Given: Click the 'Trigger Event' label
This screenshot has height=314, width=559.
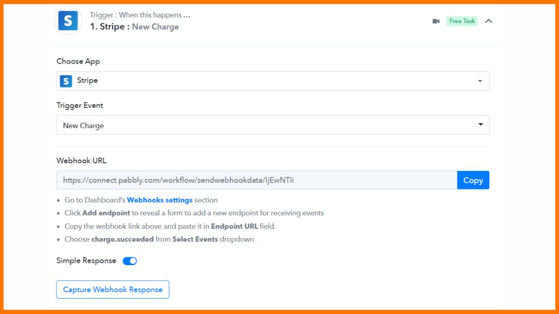Looking at the screenshot, I should [80, 106].
